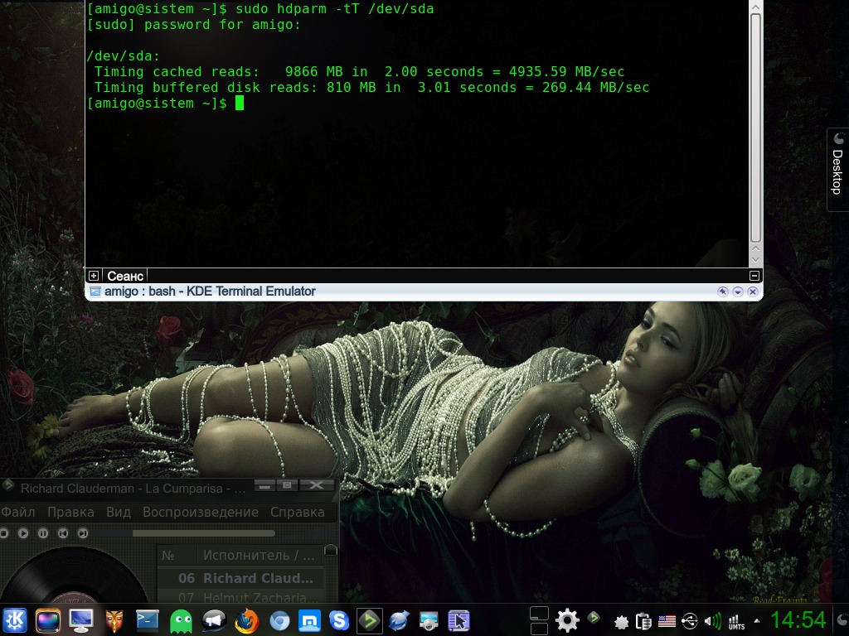This screenshot has width=849, height=636.
Task: Launch the green ghost icon application
Action: tap(181, 621)
